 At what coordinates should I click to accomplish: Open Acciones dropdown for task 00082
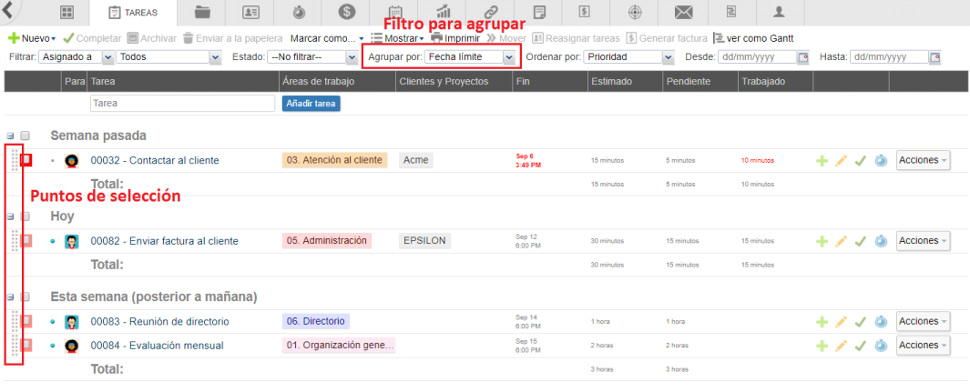[923, 241]
